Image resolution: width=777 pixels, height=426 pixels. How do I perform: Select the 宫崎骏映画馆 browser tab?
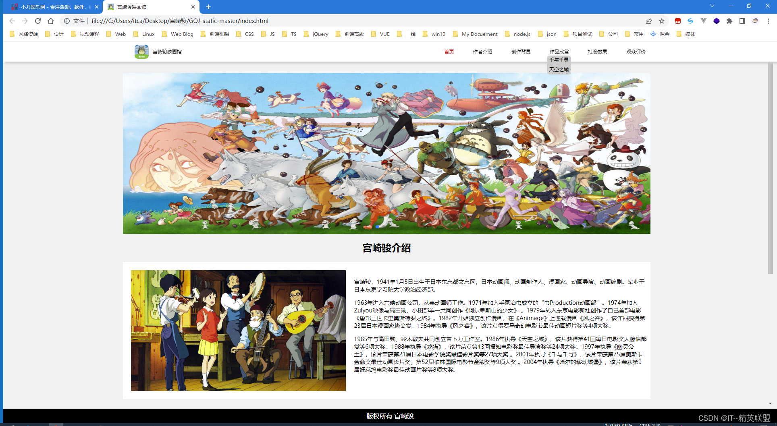(x=151, y=7)
